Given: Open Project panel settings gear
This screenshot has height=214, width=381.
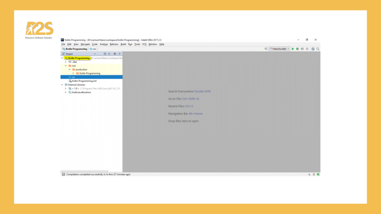Looking at the screenshot, I should (x=115, y=53).
